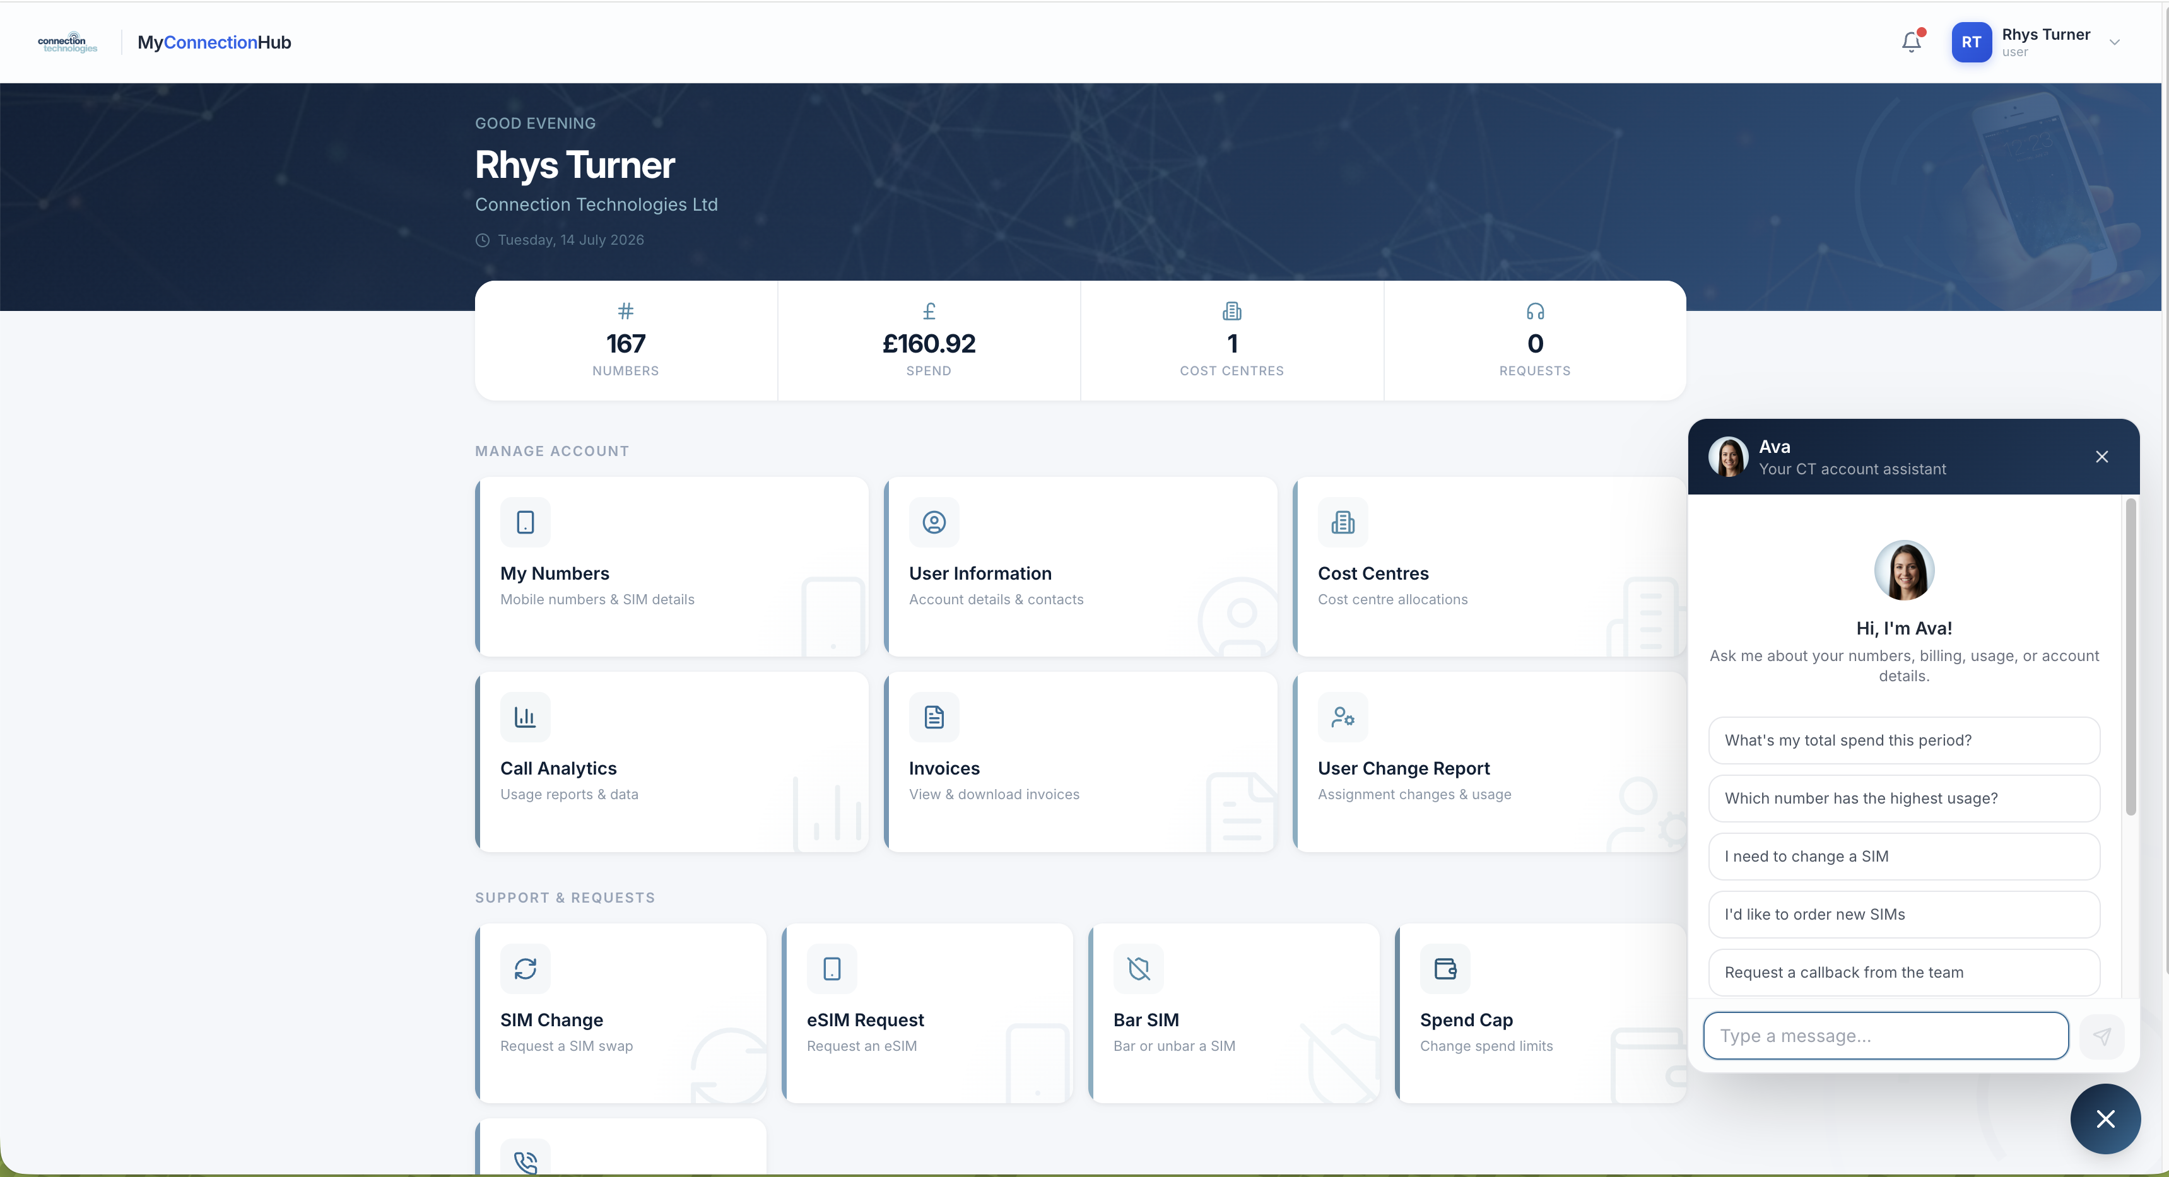Click Ava's large profile picture
Screen dimensions: 2169x1177
coord(1904,570)
